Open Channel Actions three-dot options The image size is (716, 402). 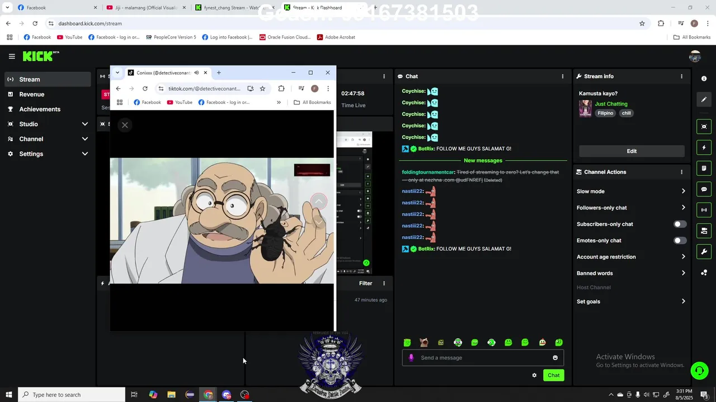click(x=681, y=172)
